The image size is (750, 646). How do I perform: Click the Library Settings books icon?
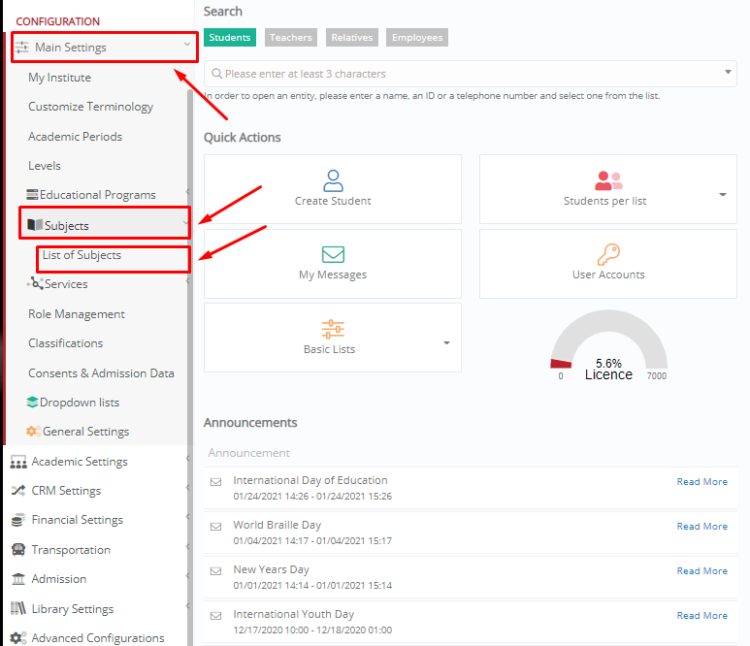[18, 608]
